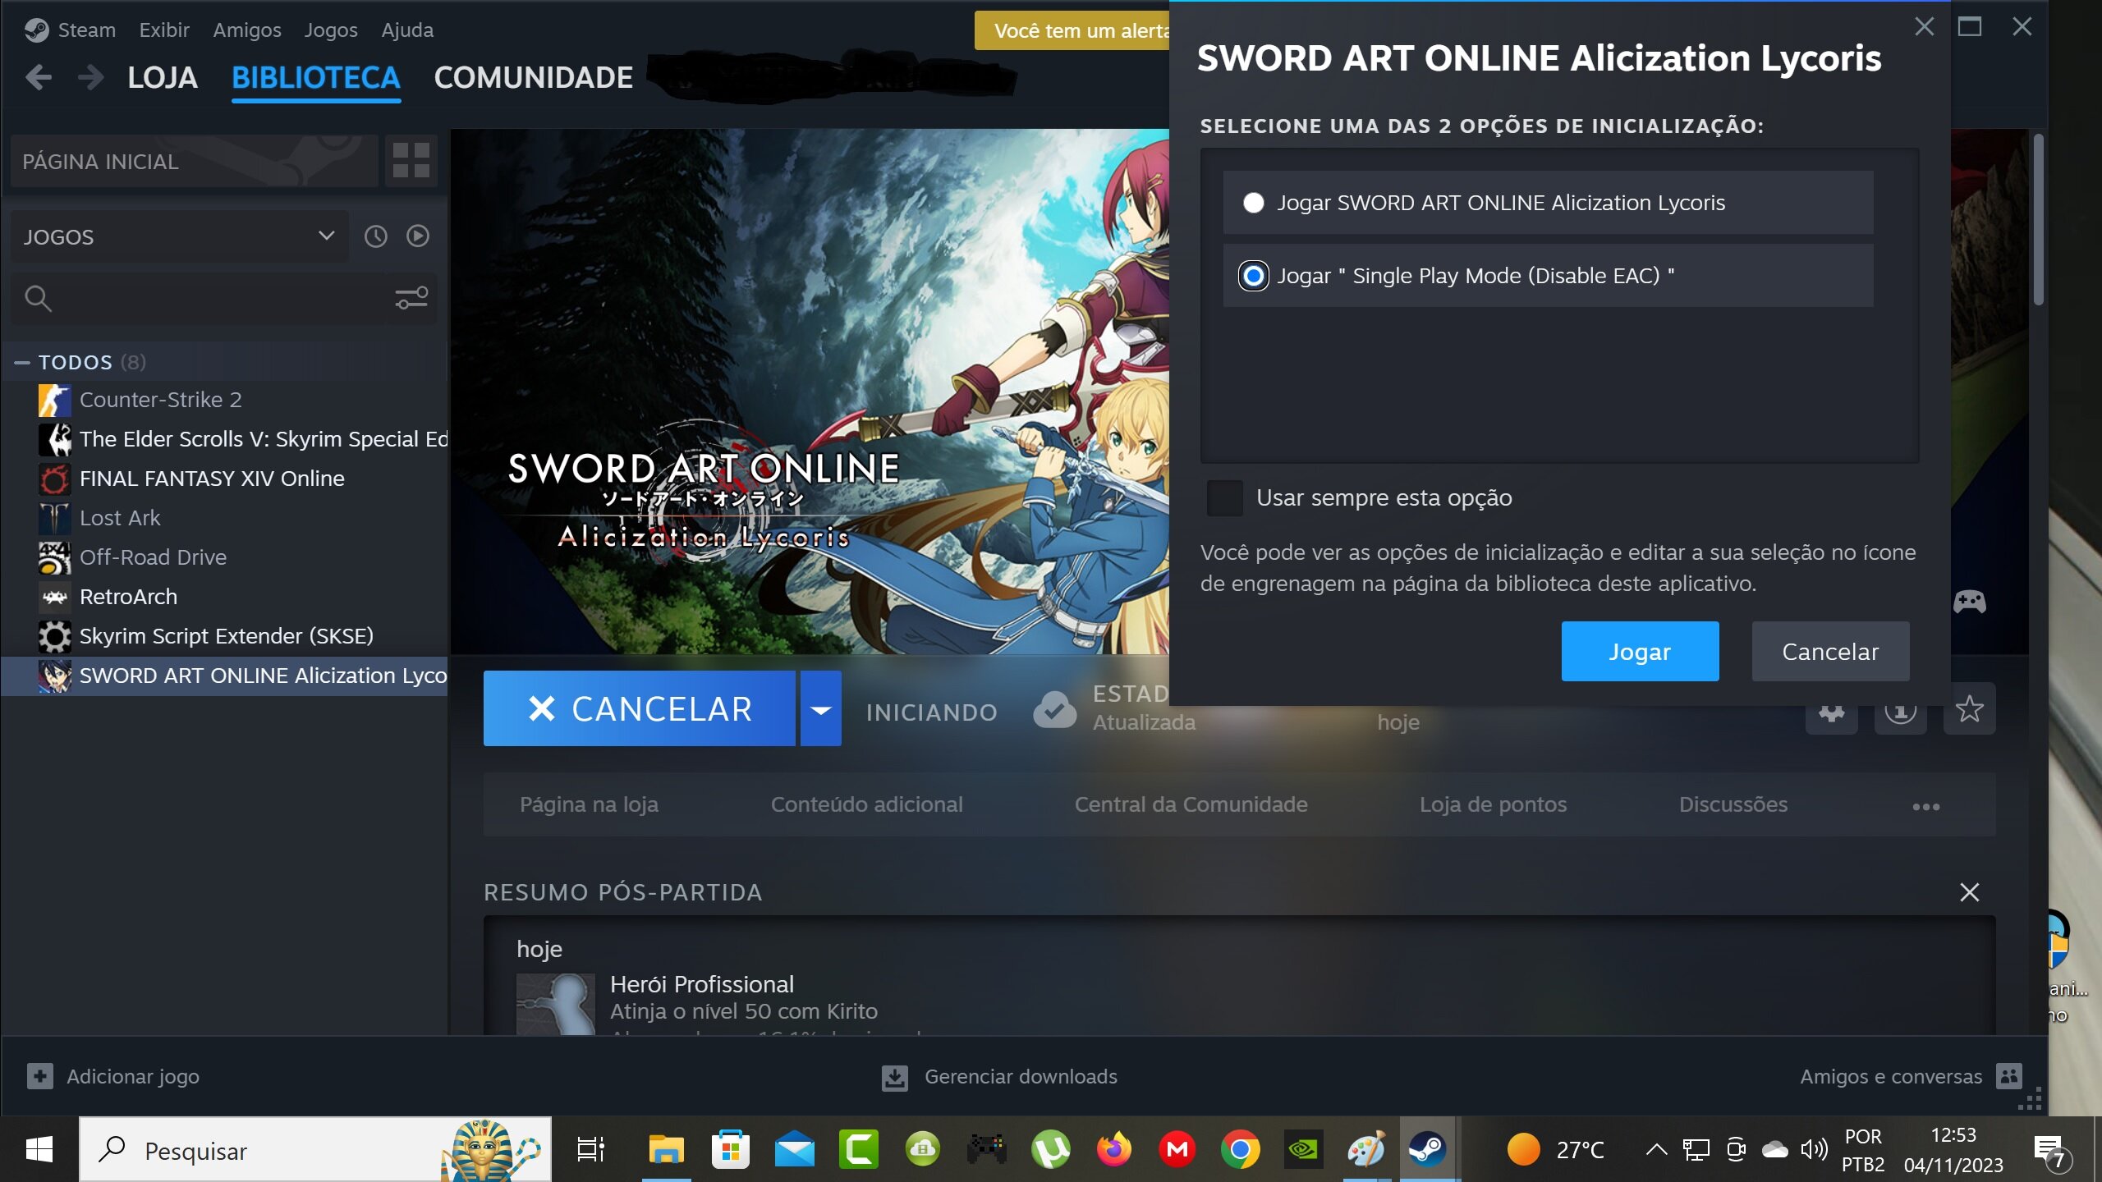The image size is (2102, 1182).
Task: Click 'Adicionar jogo' plus icon
Action: pos(39,1076)
